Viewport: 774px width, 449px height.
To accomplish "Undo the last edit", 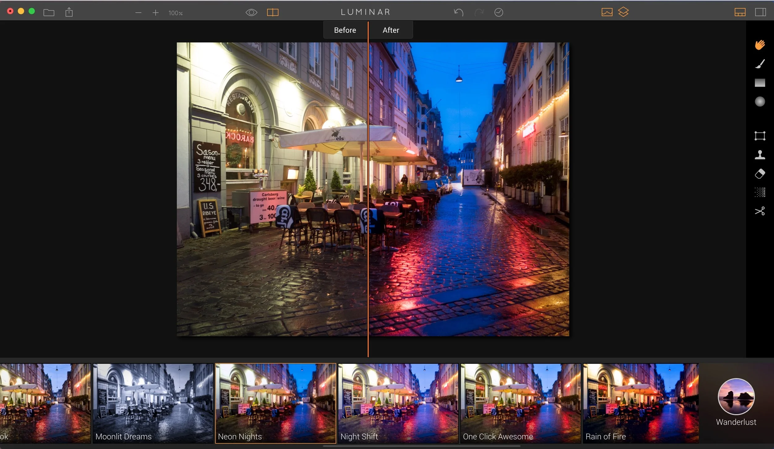I will (x=459, y=12).
